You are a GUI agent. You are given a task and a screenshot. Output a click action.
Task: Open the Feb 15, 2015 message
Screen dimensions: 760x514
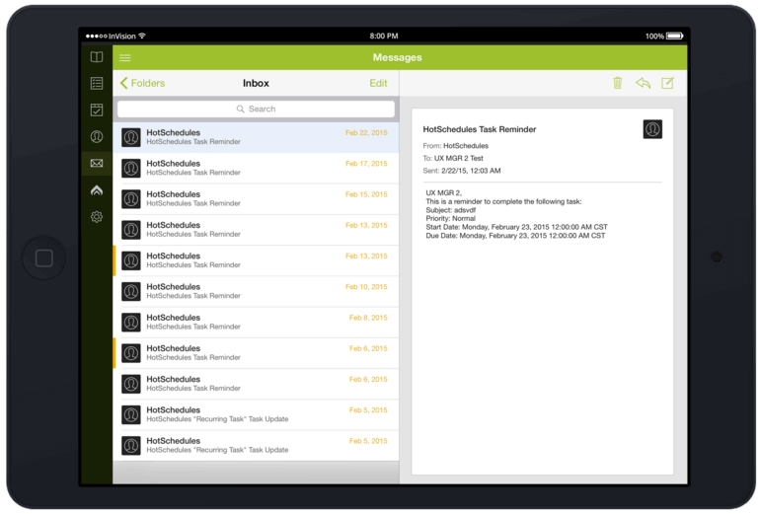point(256,198)
